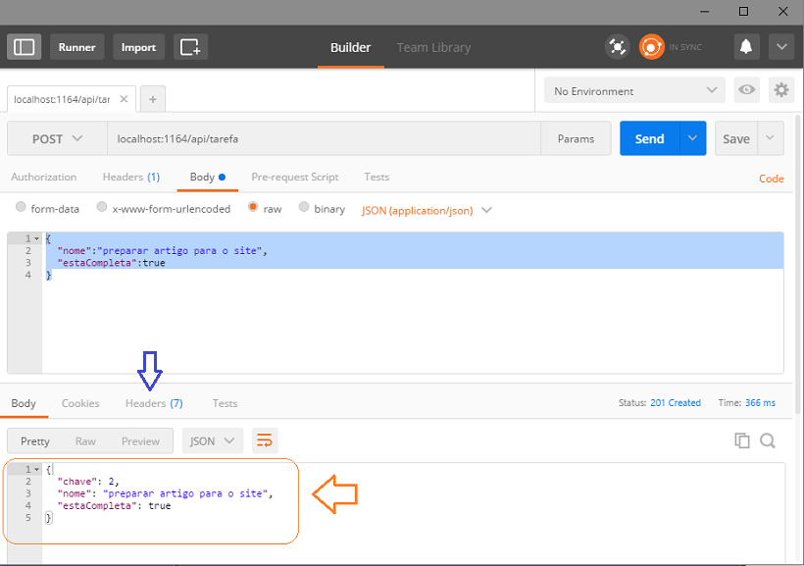Choose the binary body type
Screen dimensions: 804x566
304,208
